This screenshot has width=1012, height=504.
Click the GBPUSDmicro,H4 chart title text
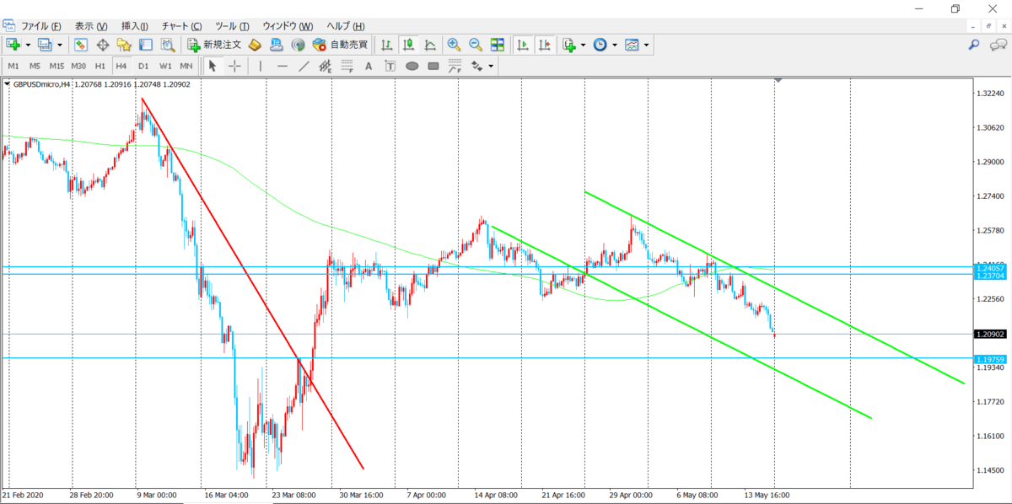[41, 84]
